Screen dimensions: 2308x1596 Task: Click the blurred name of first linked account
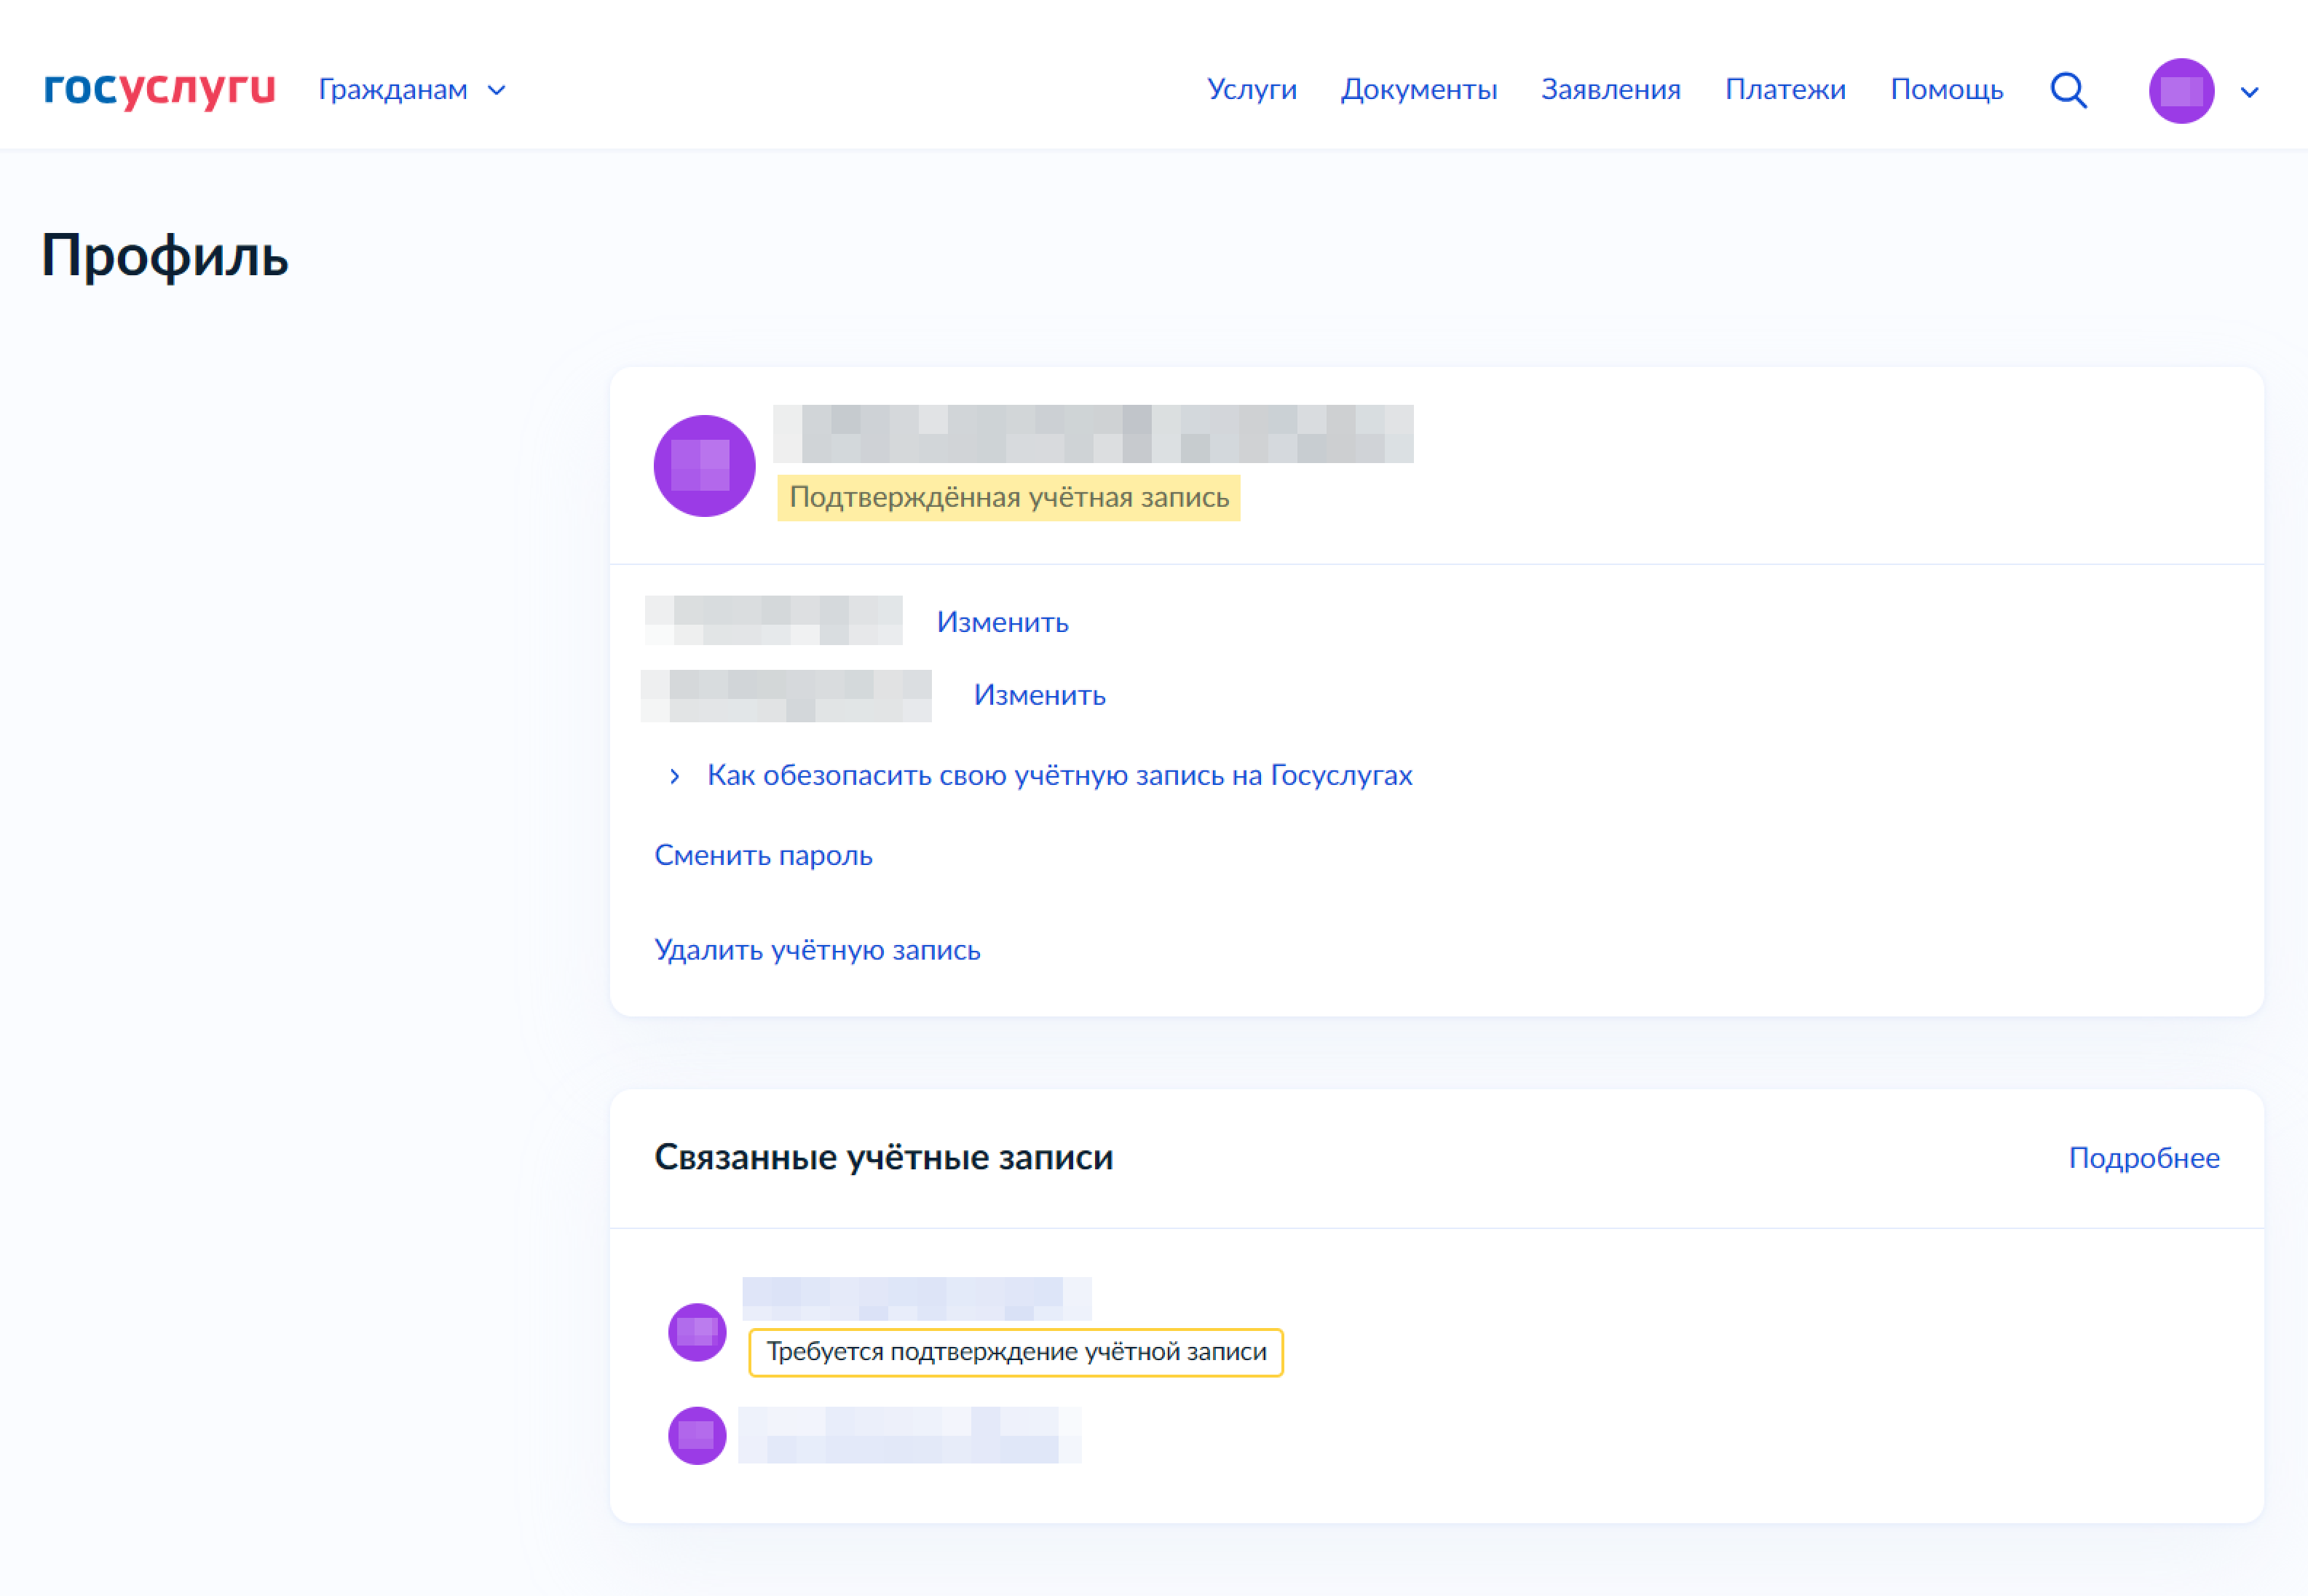tap(916, 1298)
